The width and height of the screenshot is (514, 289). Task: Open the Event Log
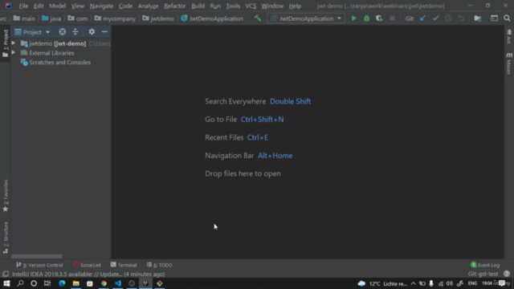point(485,265)
